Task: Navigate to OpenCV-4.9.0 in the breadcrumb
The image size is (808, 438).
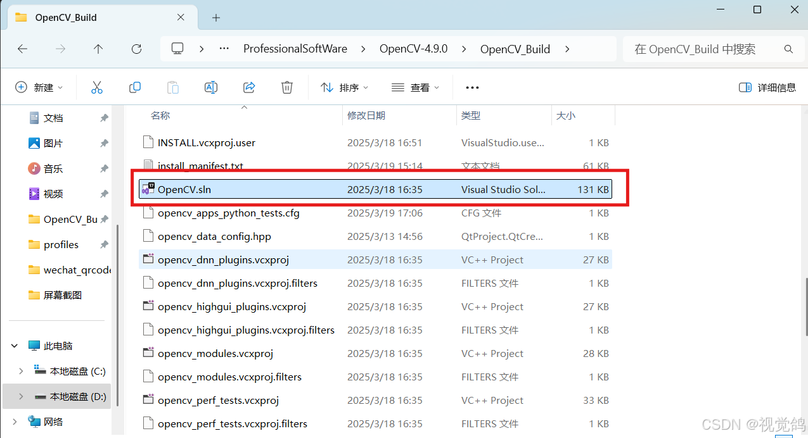Action: point(413,49)
